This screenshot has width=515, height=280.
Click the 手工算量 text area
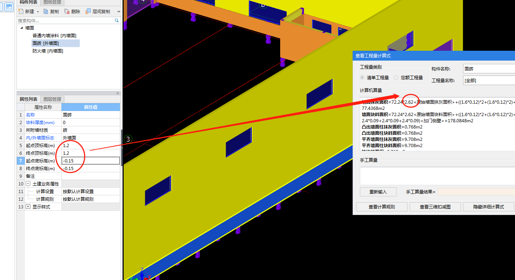(437, 176)
